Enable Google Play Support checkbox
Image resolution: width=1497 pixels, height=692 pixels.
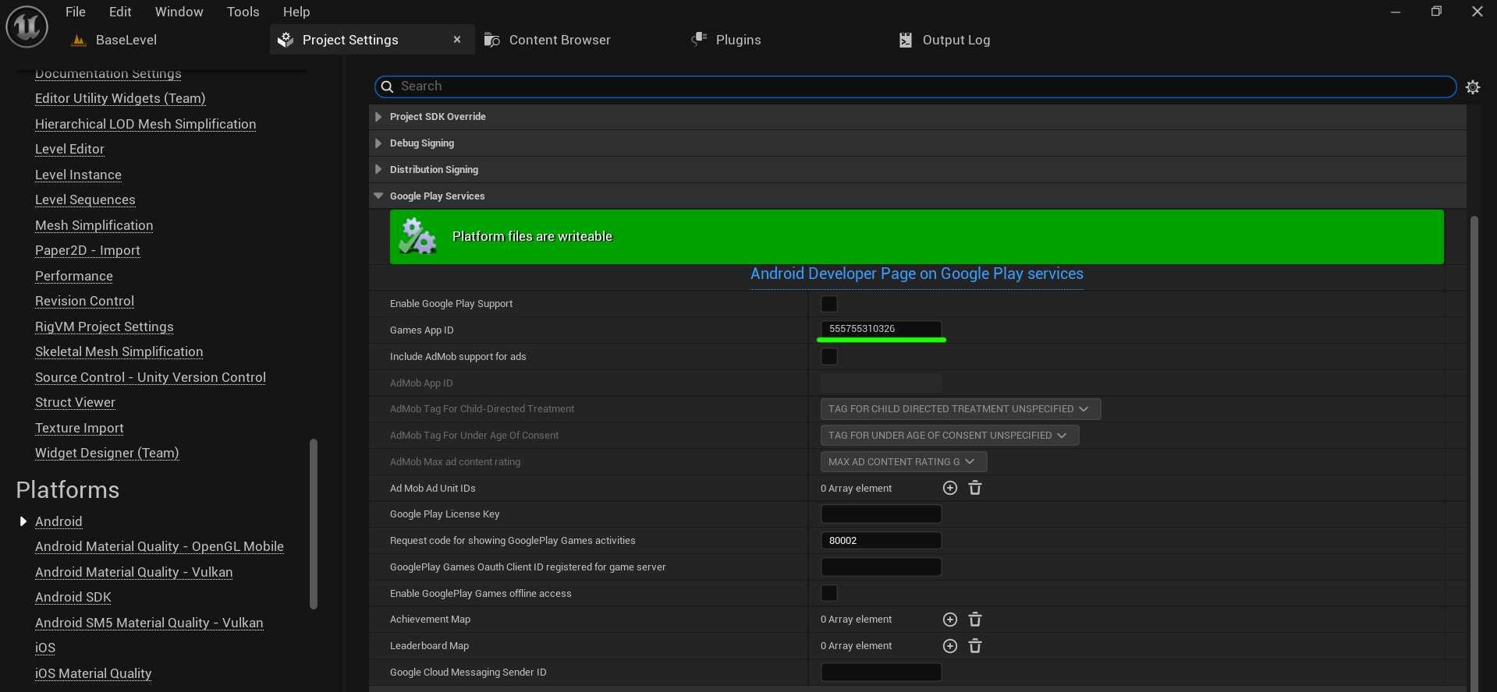pyautogui.click(x=829, y=304)
